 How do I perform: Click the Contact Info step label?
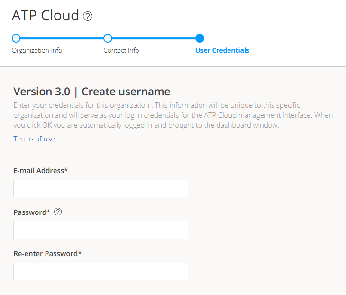click(121, 50)
